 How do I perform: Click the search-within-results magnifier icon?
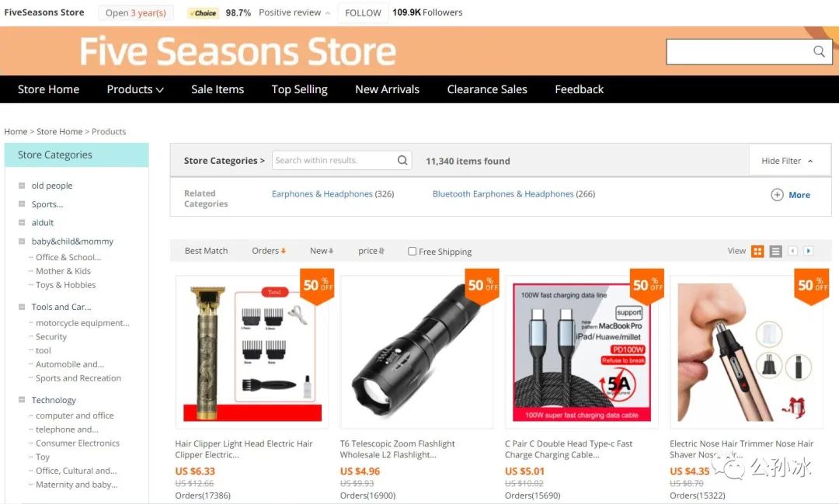click(x=402, y=160)
